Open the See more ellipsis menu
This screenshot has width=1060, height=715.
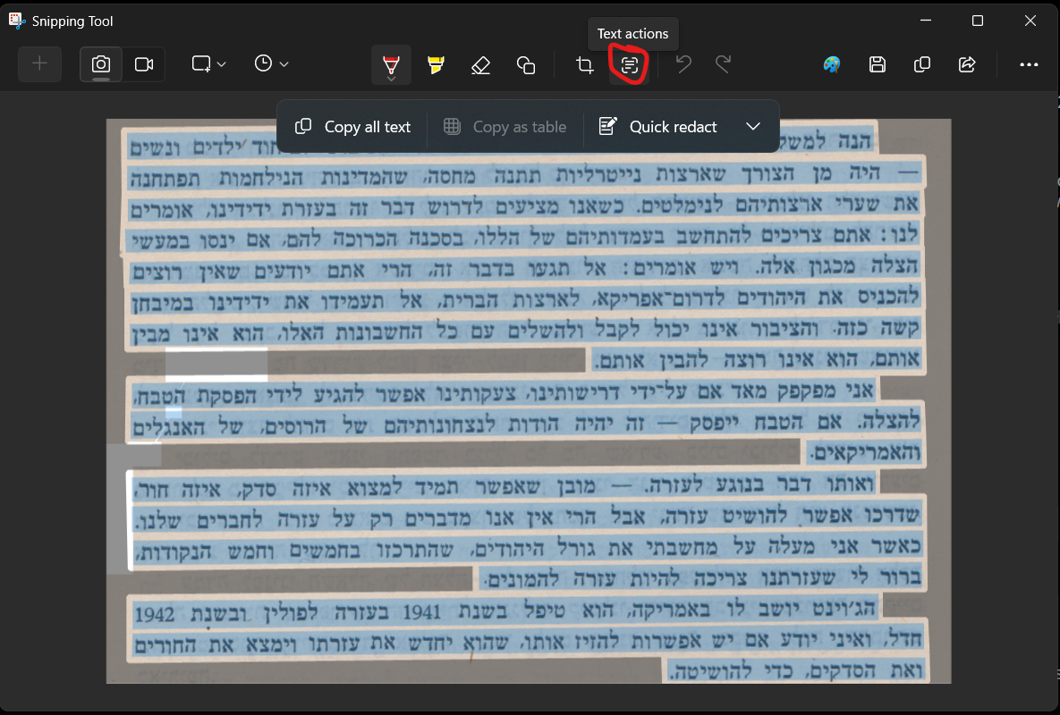coord(1028,65)
